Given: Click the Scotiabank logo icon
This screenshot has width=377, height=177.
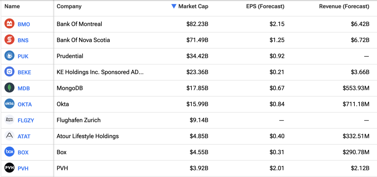Looking at the screenshot, I should [x=9, y=40].
